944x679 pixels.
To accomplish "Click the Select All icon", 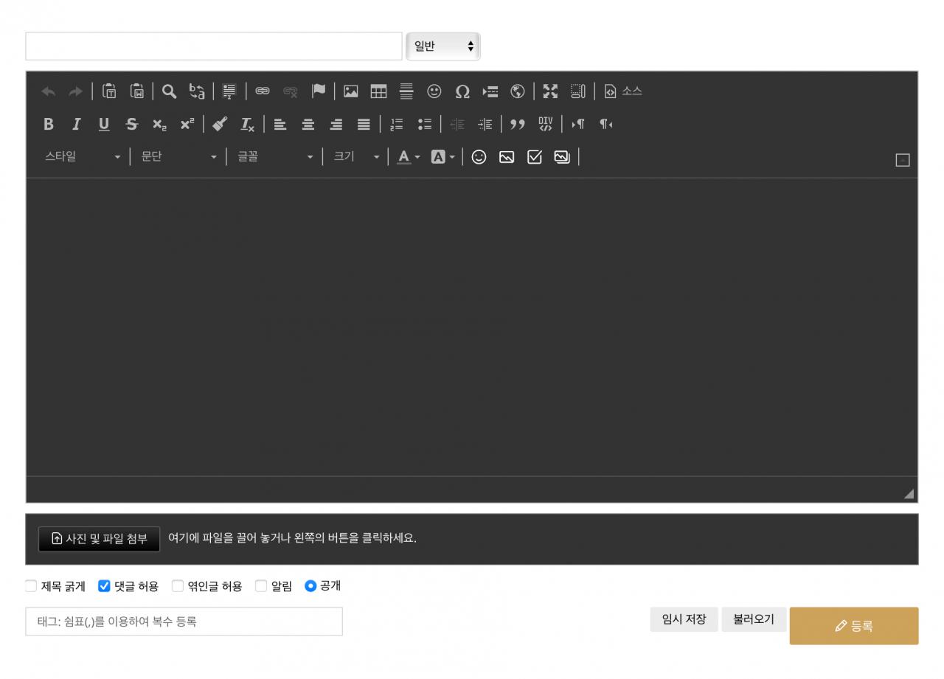I will click(229, 91).
